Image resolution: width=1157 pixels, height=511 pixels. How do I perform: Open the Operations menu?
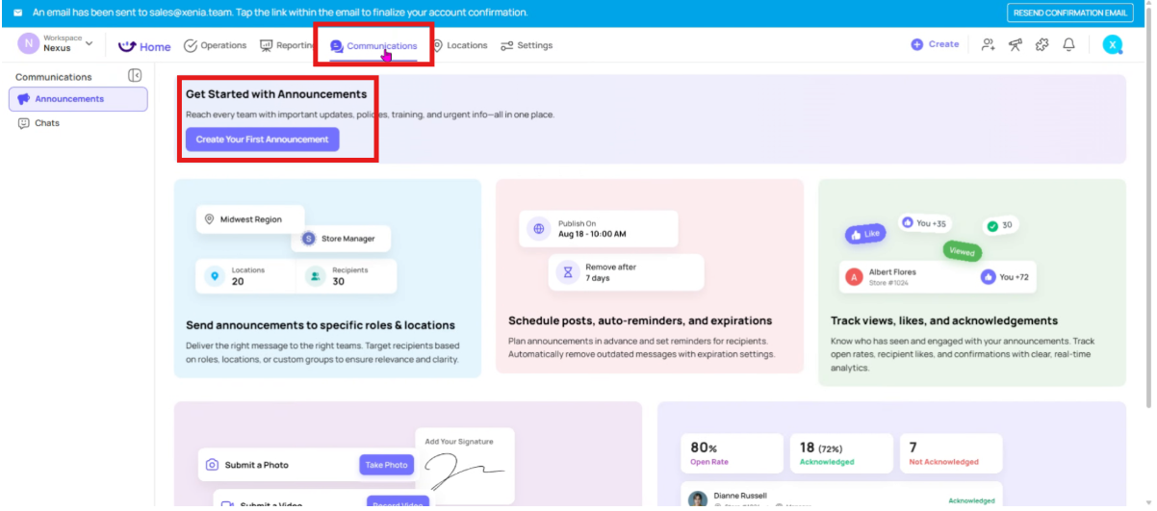[215, 45]
